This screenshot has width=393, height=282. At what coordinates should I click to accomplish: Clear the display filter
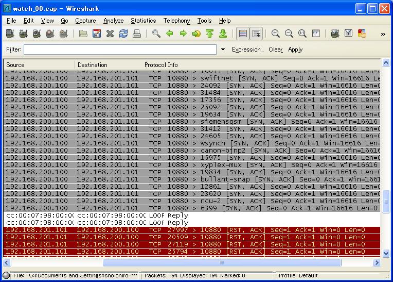coord(276,49)
